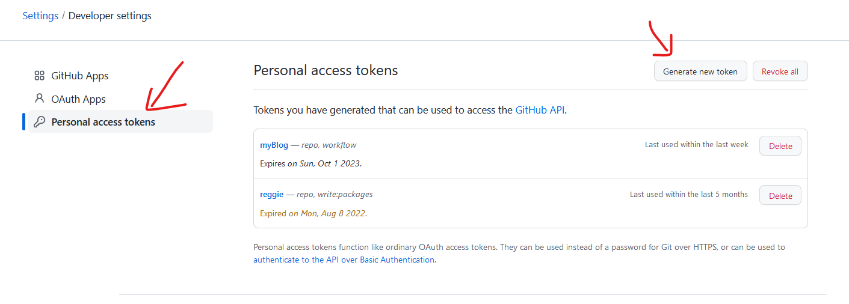The image size is (849, 304).
Task: Click the key icon in sidebar
Action: pos(40,122)
